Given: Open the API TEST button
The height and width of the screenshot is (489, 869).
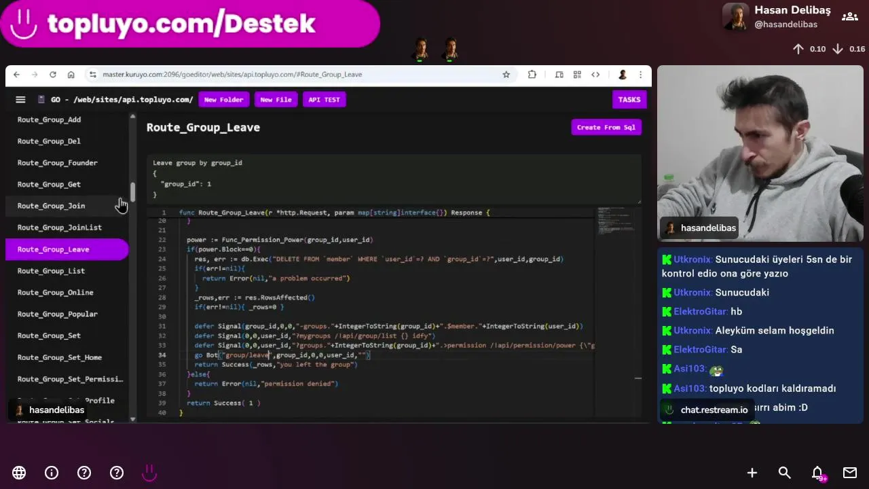Looking at the screenshot, I should coord(324,100).
